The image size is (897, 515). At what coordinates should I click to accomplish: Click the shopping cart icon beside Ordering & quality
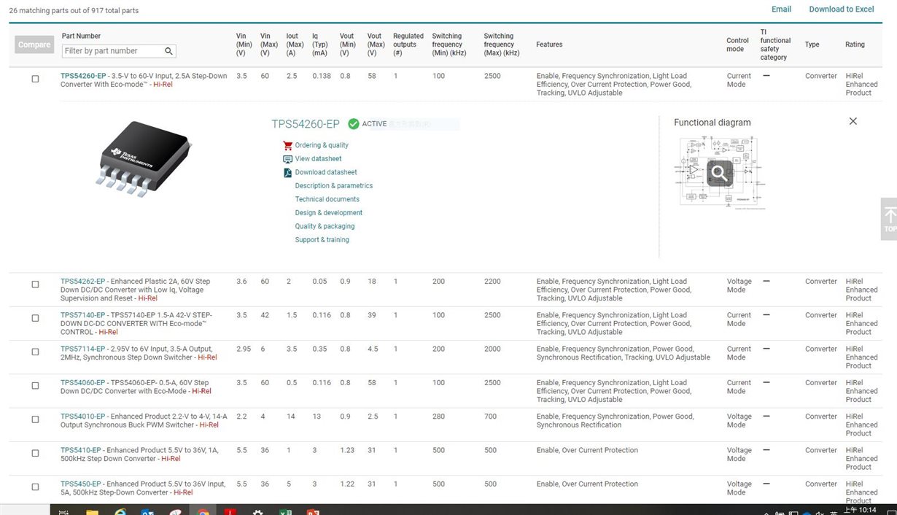(287, 145)
